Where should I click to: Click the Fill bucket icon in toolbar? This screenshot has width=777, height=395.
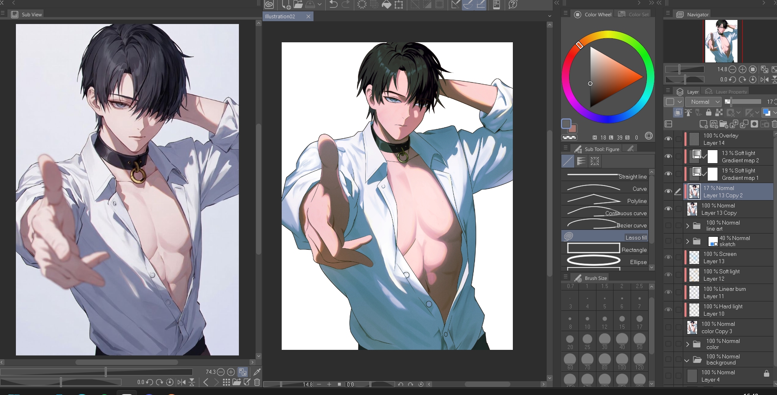point(386,4)
